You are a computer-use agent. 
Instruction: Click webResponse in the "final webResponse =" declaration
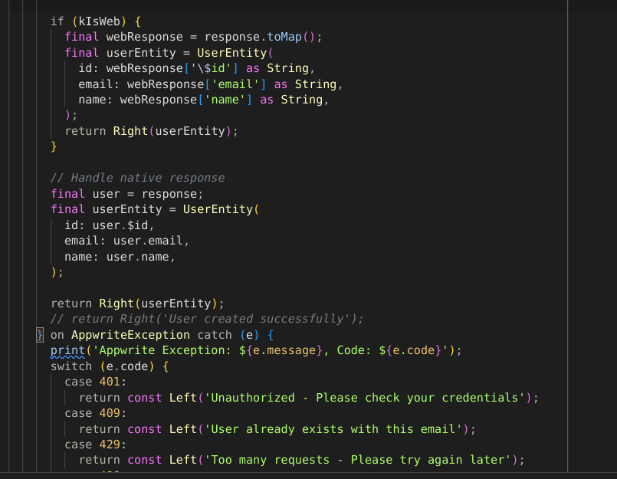[x=145, y=37]
